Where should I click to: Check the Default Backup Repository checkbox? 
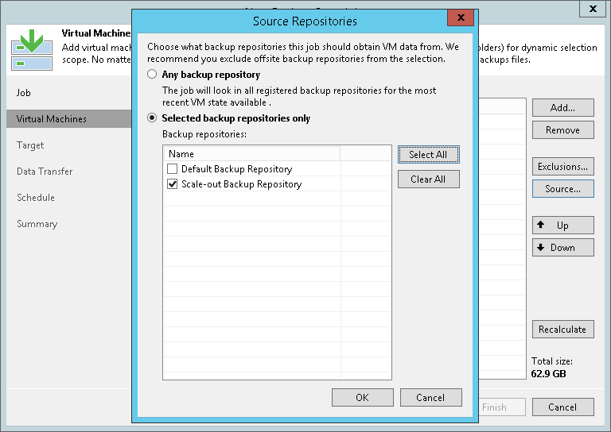(x=172, y=169)
